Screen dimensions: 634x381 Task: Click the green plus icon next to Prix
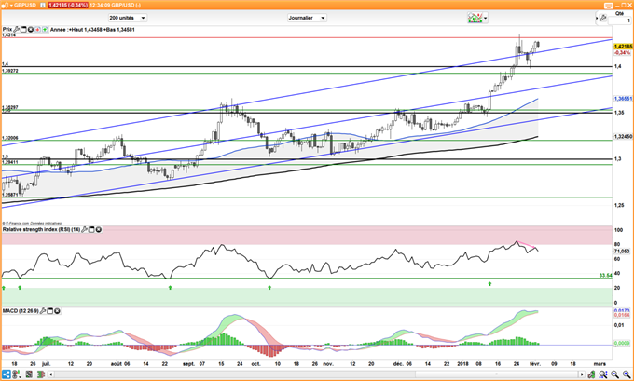pyautogui.click(x=45, y=30)
